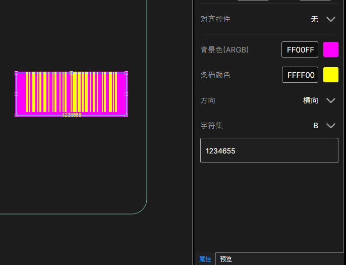Click the top-middle handle of barcode
The image size is (346, 265).
[71, 73]
